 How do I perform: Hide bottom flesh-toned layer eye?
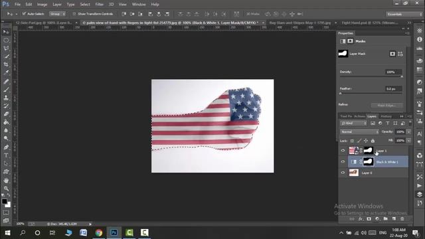point(343,173)
